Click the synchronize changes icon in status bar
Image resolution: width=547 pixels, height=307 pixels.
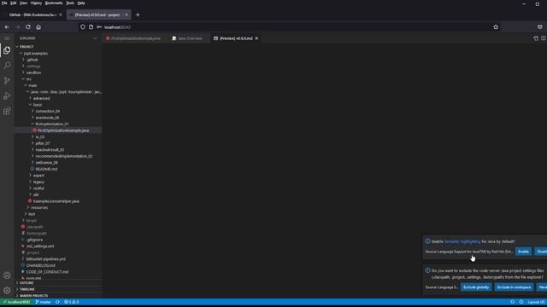pyautogui.click(x=57, y=302)
